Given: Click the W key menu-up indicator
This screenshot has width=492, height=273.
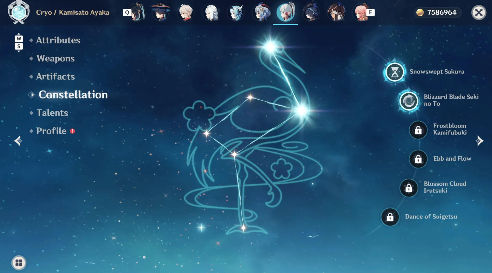Looking at the screenshot, I should (18, 39).
